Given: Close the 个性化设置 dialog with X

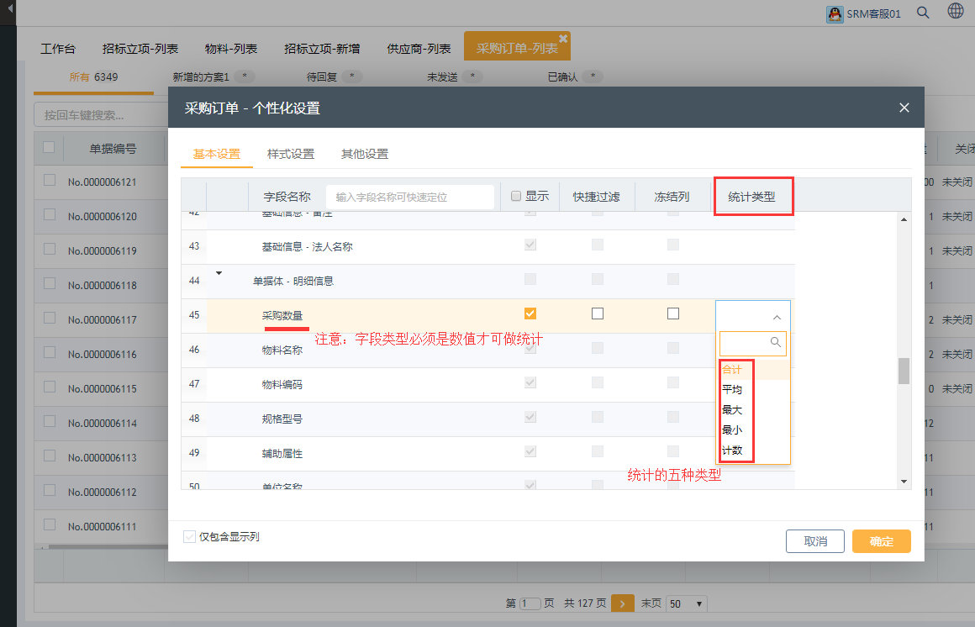Looking at the screenshot, I should pyautogui.click(x=904, y=108).
